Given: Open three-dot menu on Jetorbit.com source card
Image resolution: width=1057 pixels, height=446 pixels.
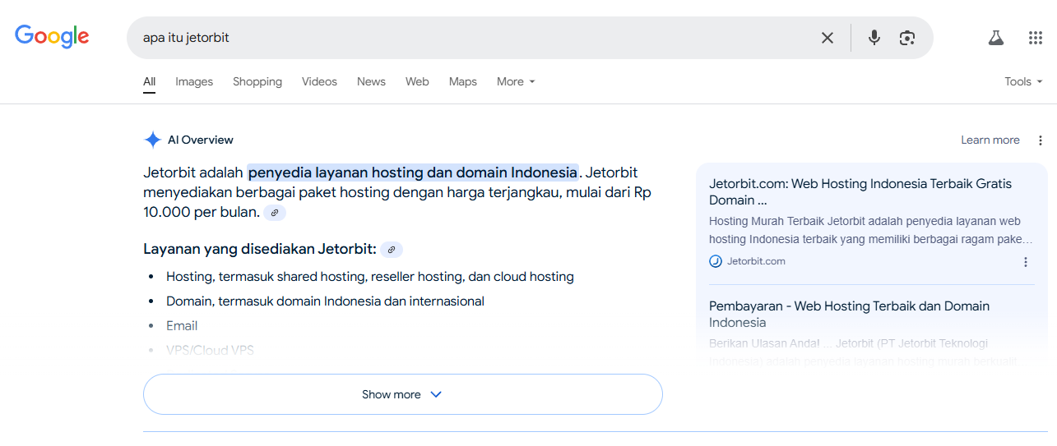Looking at the screenshot, I should [x=1026, y=262].
